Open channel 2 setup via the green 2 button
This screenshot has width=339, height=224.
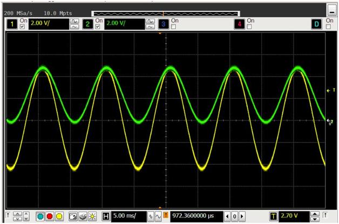click(87, 24)
